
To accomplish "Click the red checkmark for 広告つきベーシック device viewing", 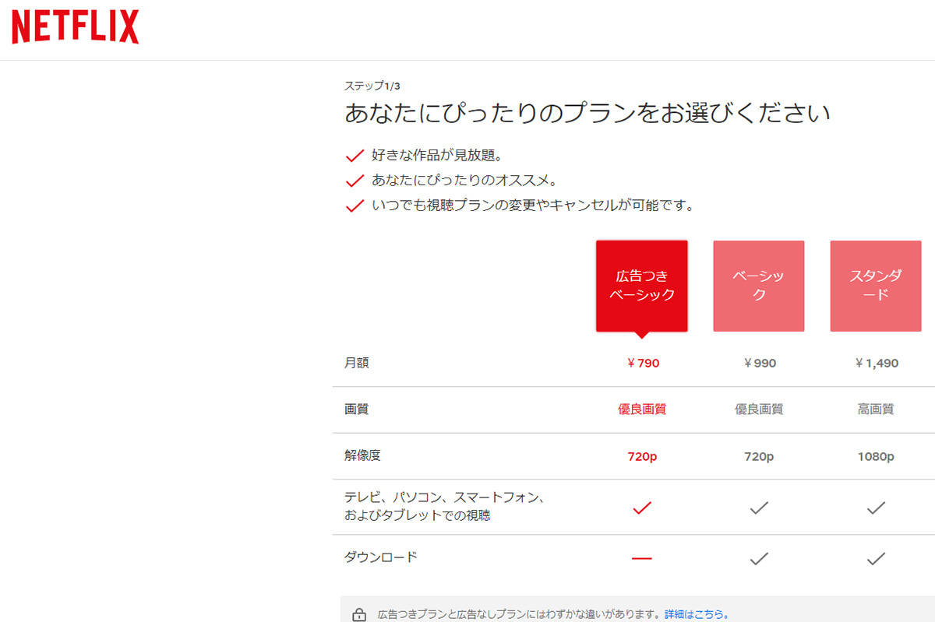I will (641, 508).
